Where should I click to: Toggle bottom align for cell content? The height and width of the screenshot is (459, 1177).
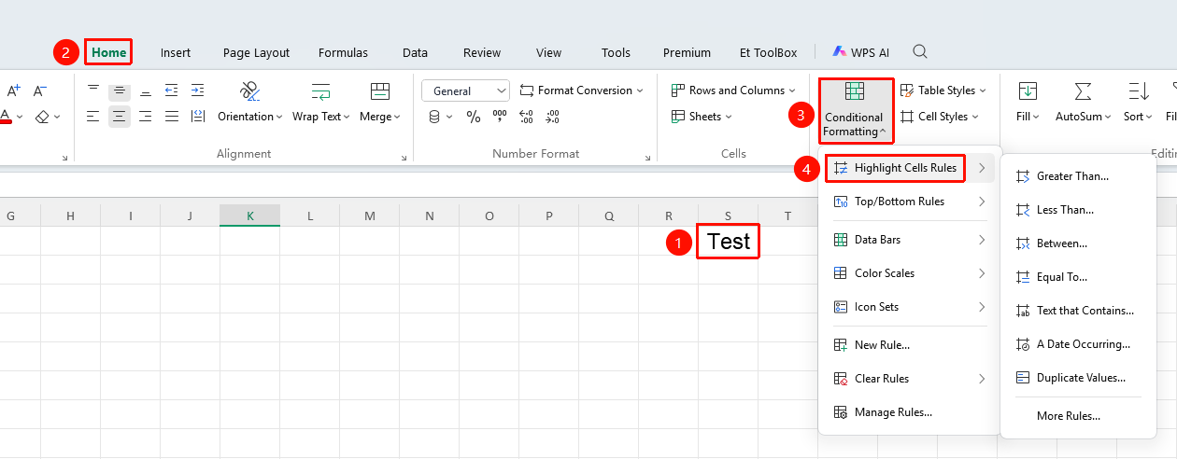(x=146, y=90)
